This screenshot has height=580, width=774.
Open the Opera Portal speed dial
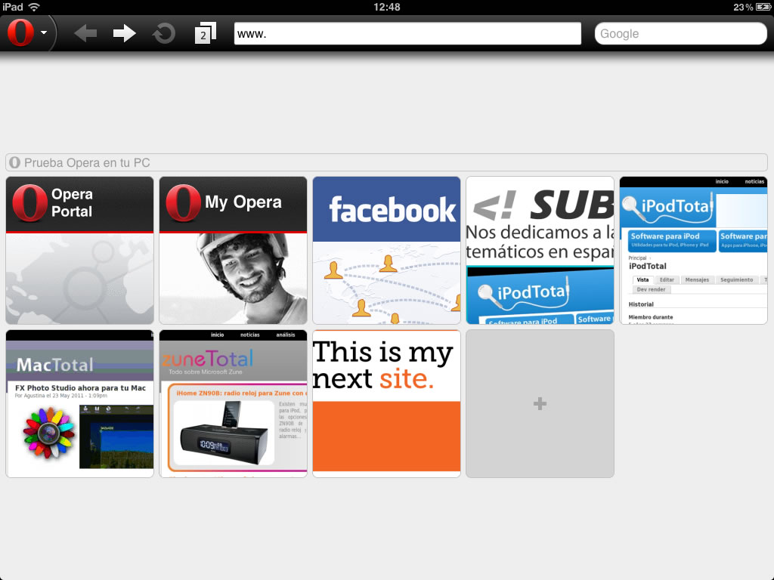[79, 251]
